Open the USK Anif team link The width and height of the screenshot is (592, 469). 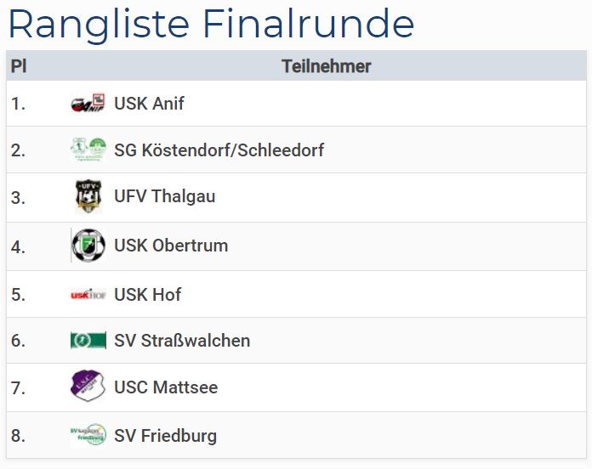tap(149, 104)
